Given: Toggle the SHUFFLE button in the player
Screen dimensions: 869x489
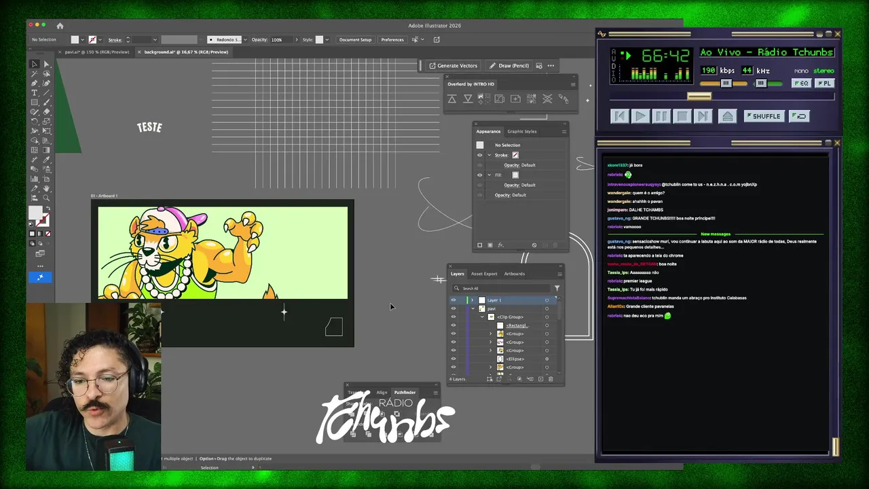Looking at the screenshot, I should tap(764, 116).
